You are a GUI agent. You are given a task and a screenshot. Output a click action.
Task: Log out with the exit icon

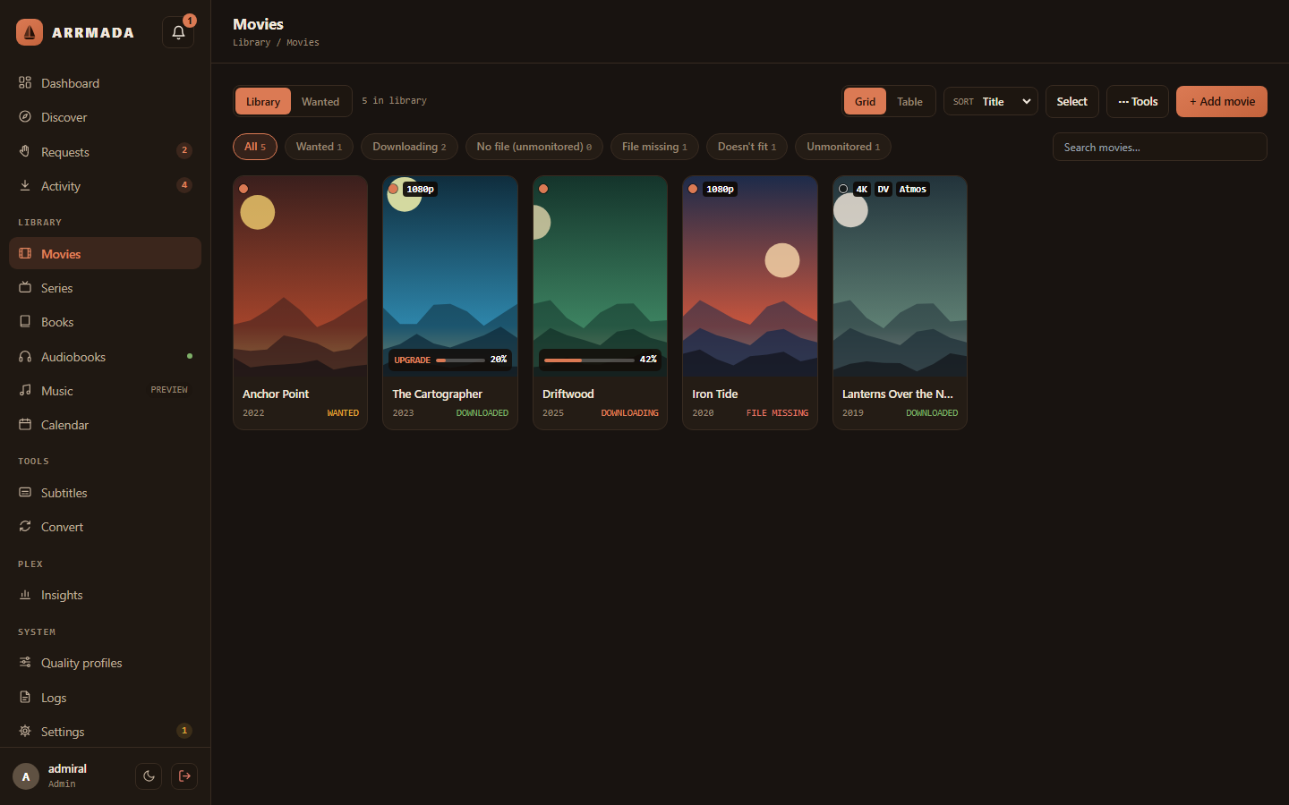[184, 776]
